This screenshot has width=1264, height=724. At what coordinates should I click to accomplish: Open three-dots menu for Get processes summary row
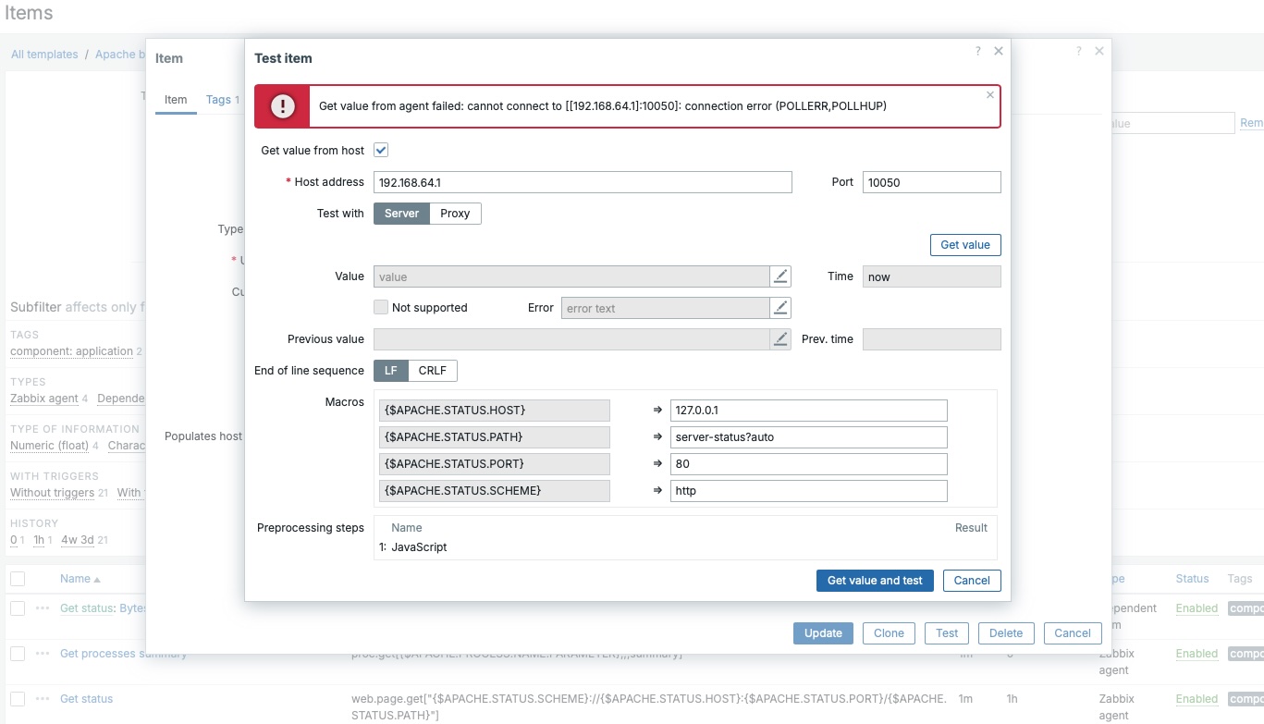click(x=43, y=654)
